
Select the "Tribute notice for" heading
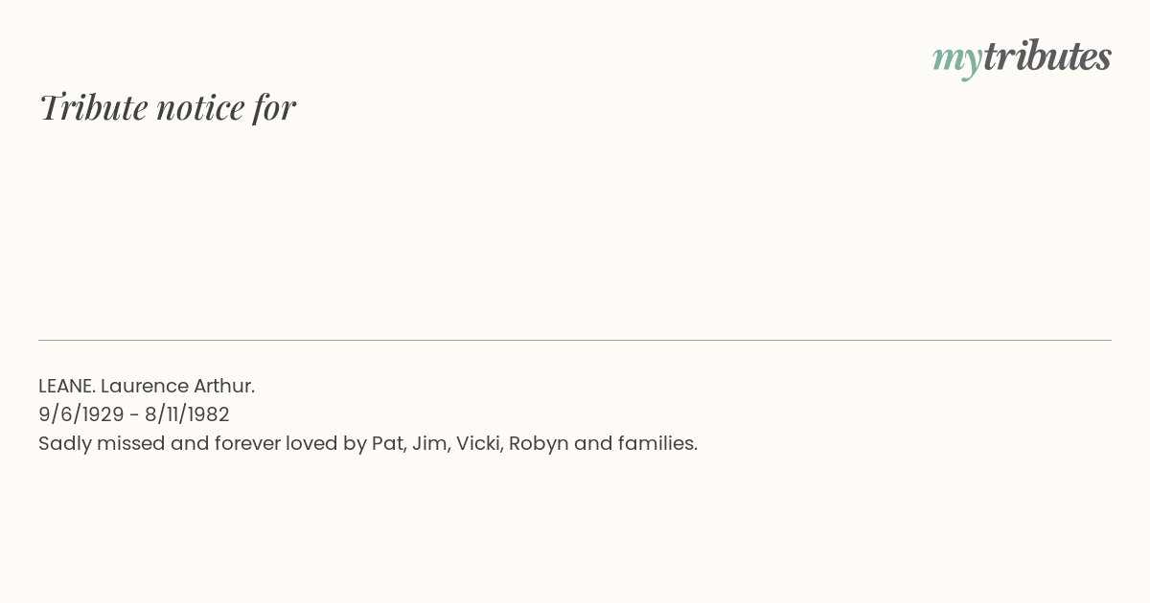pos(167,107)
